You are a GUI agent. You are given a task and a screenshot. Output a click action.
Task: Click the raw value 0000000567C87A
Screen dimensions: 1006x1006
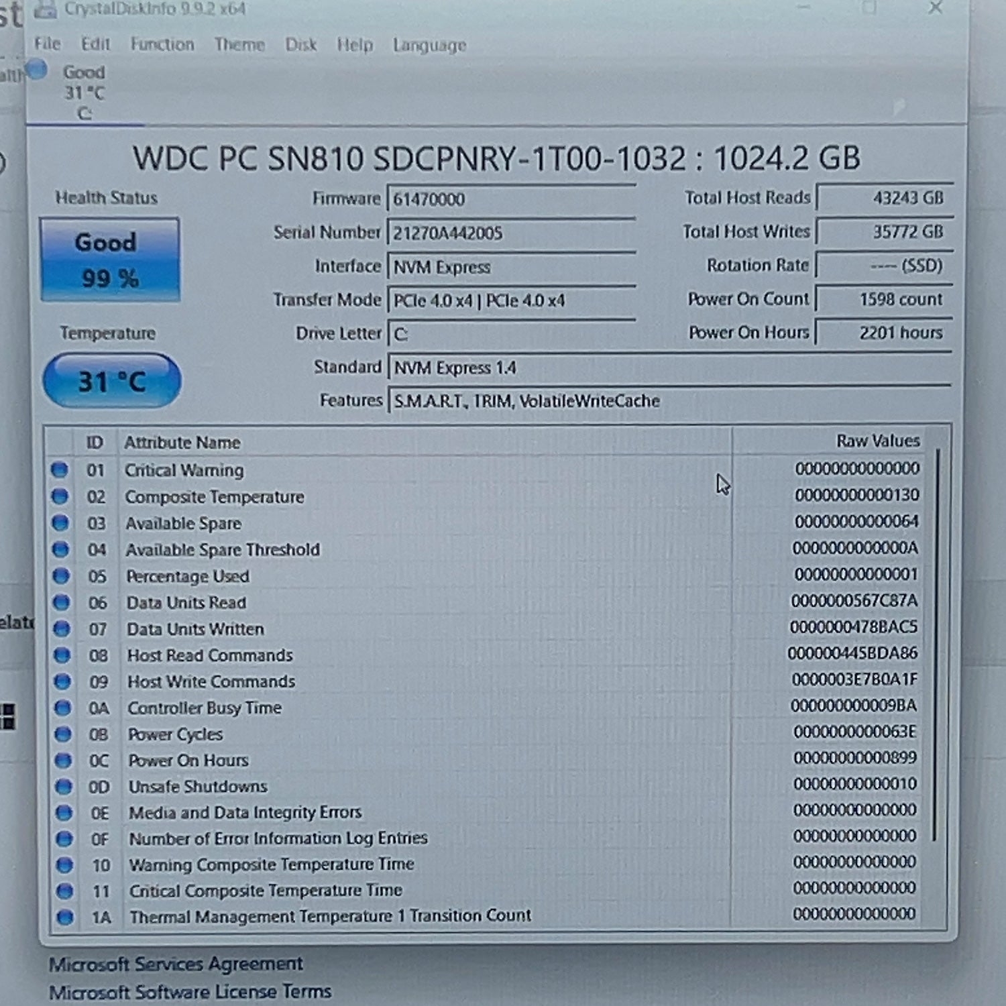point(854,600)
